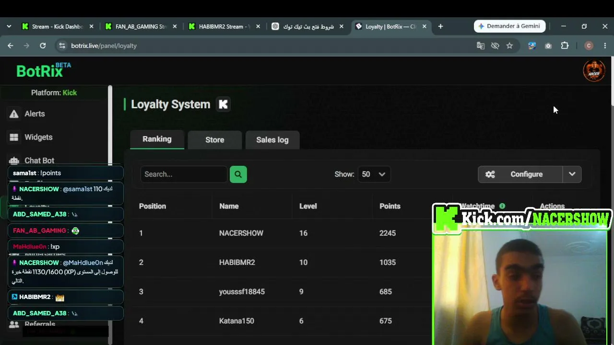Select Katana150 in the ranking table
Viewport: 614px width, 345px height.
(236, 321)
